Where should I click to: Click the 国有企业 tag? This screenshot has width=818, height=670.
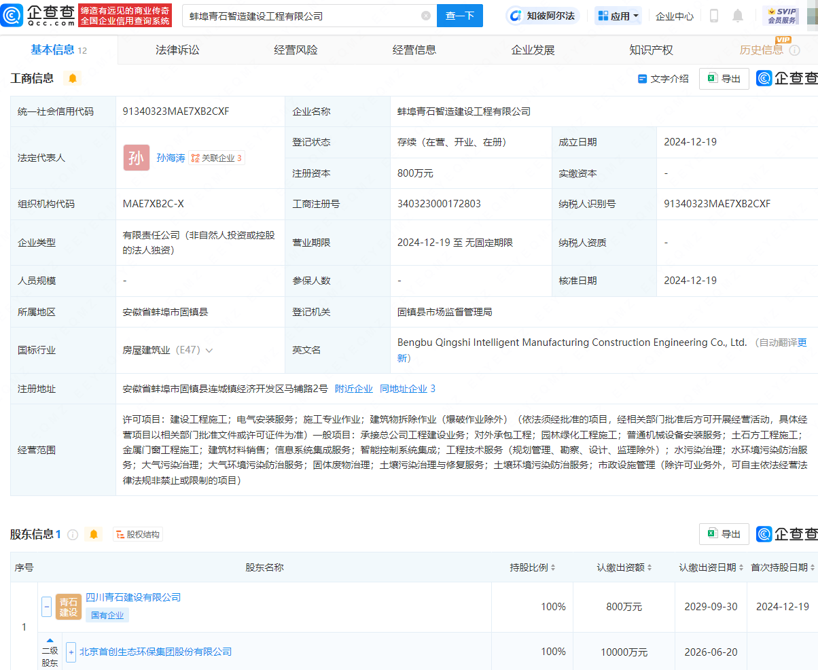107,615
